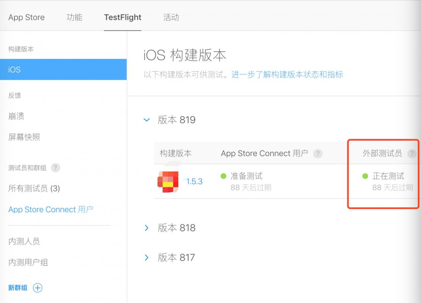Click the plus icon next to 新群组

click(38, 288)
